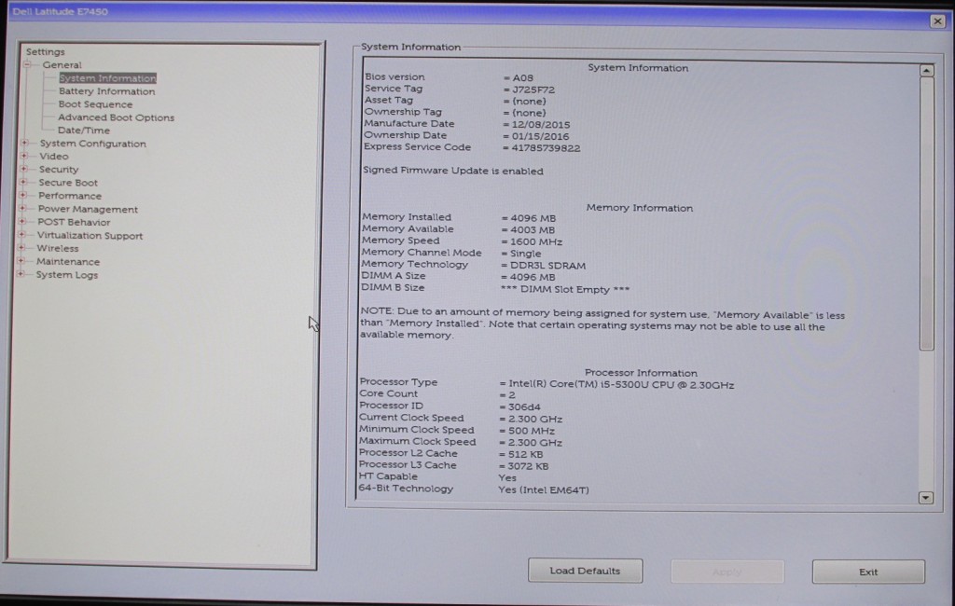Collapse the General tree node
The height and width of the screenshot is (606, 955).
[27, 64]
